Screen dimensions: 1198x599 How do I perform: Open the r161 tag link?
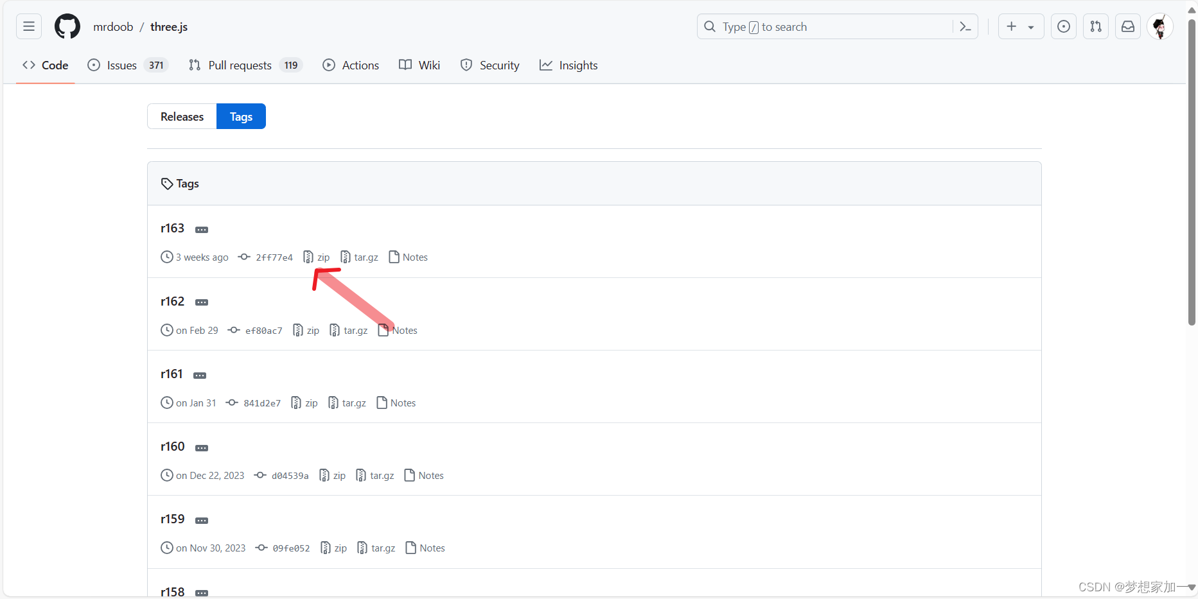coord(172,374)
